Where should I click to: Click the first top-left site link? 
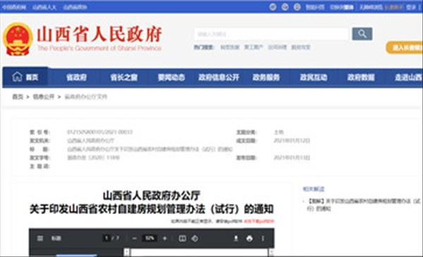tap(14, 7)
